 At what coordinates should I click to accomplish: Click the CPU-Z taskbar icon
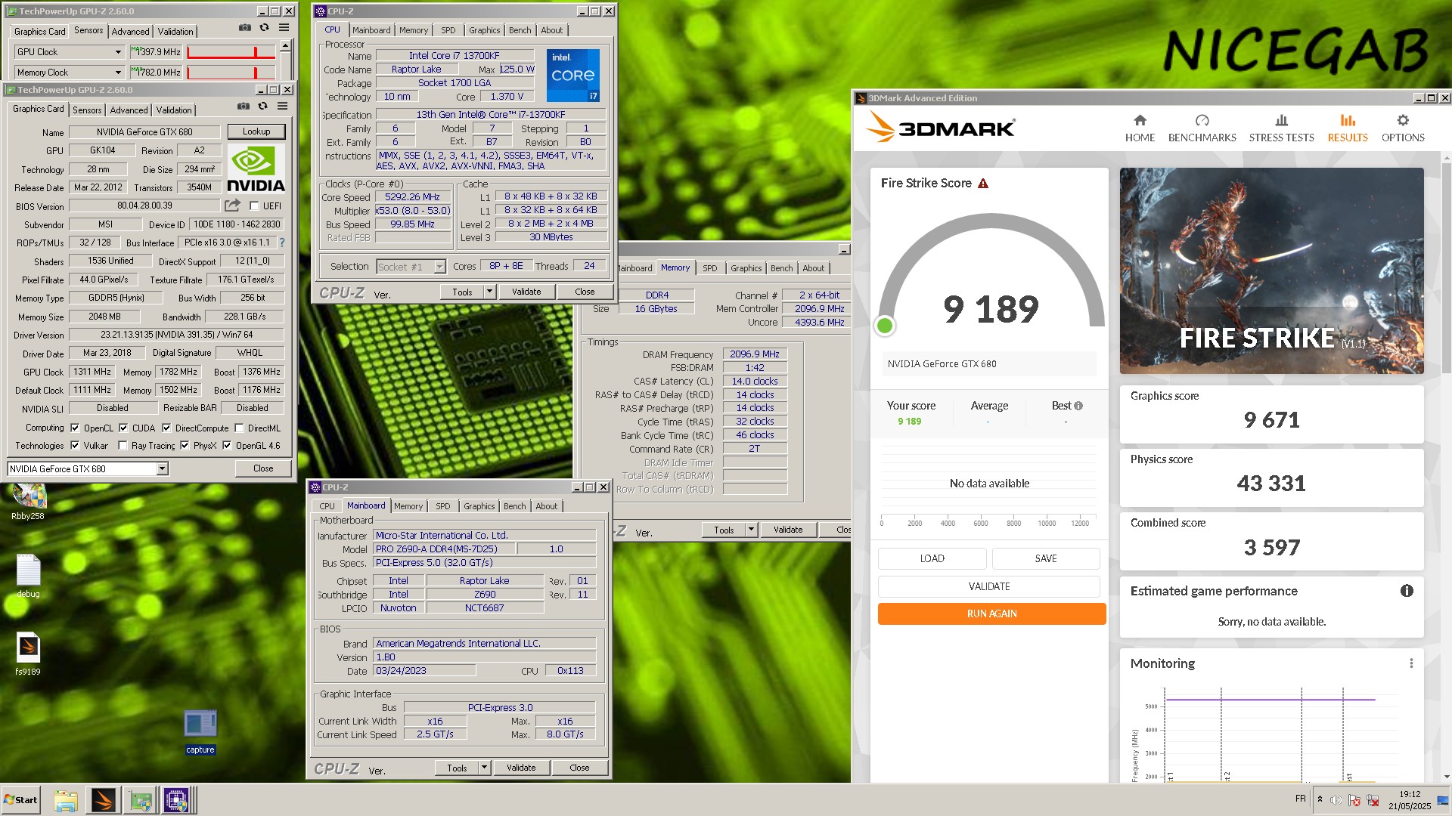(x=176, y=800)
